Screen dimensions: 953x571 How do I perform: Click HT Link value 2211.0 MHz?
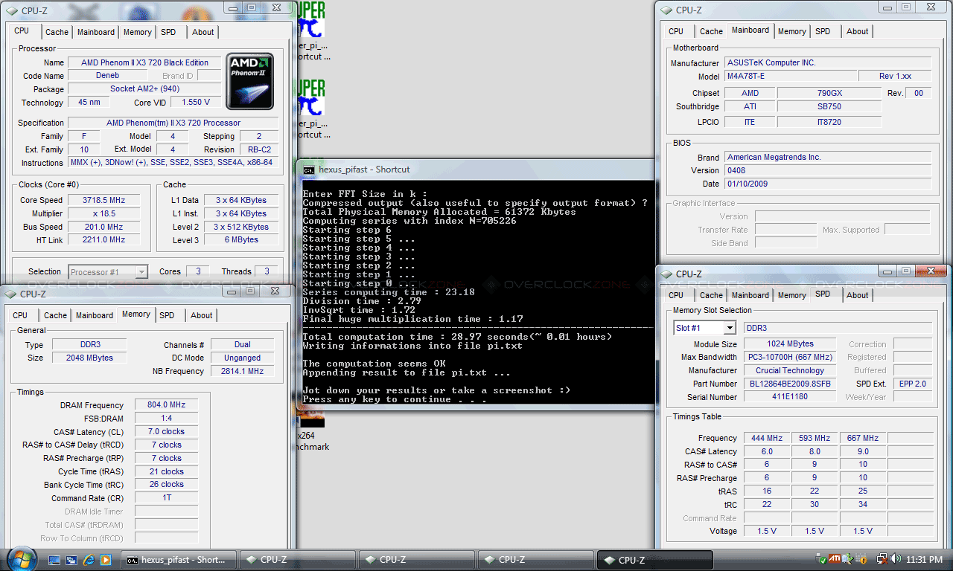pyautogui.click(x=104, y=239)
